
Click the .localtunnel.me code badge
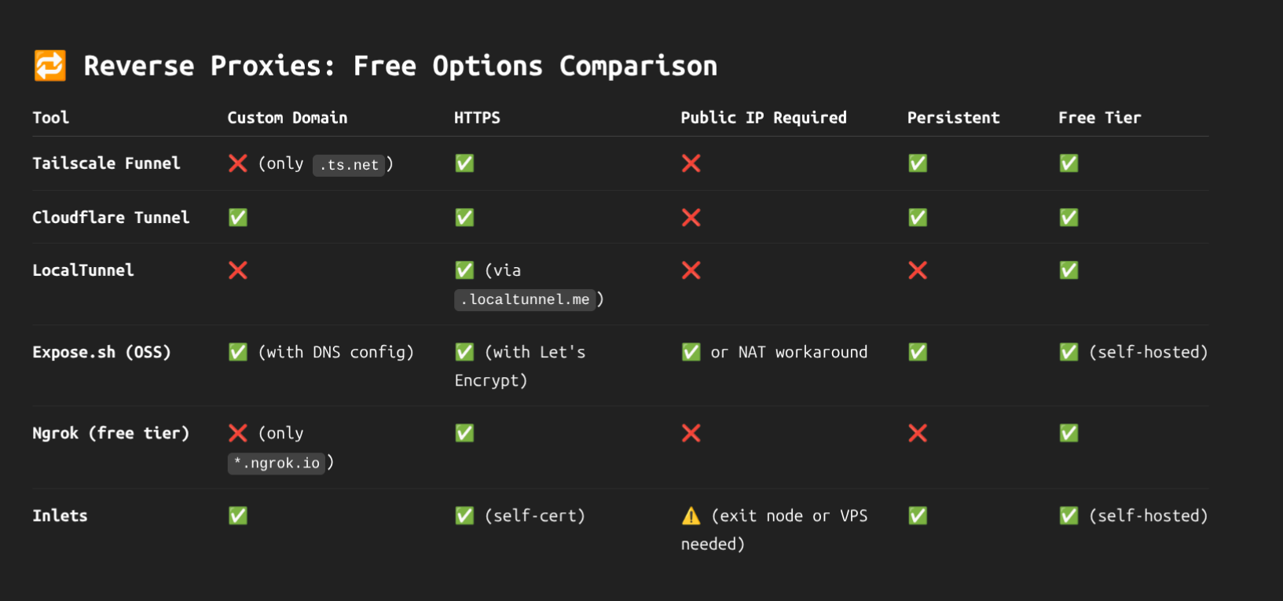coord(525,299)
